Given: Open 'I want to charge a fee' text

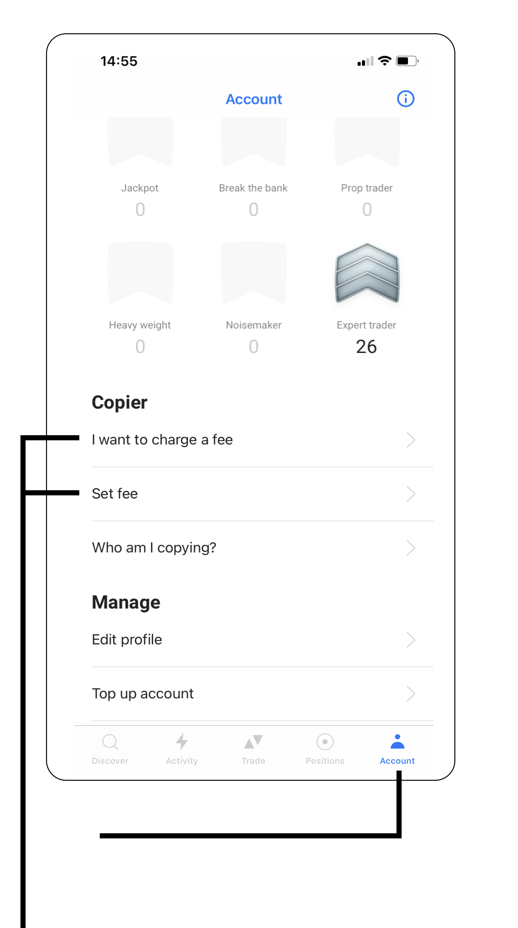Looking at the screenshot, I should tap(162, 440).
